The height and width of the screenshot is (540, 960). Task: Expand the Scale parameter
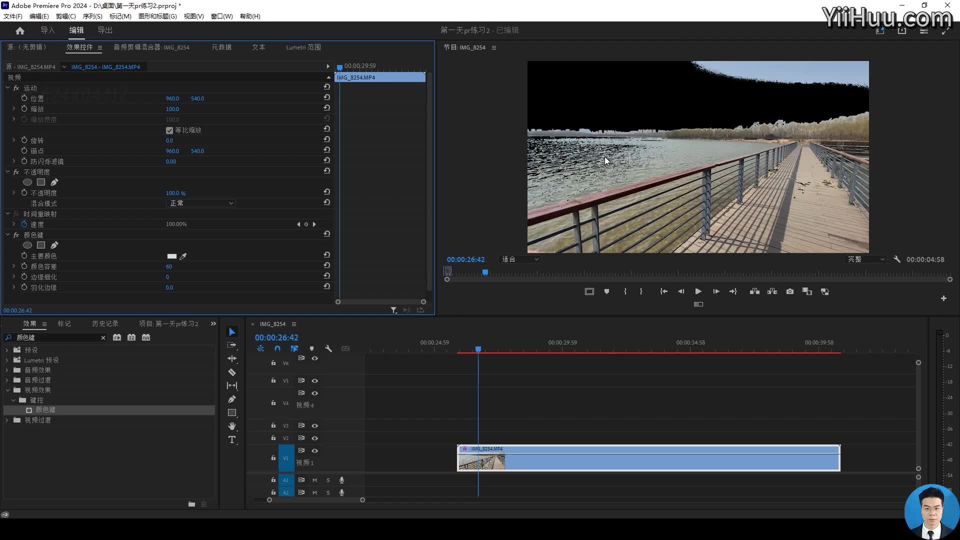pos(13,108)
